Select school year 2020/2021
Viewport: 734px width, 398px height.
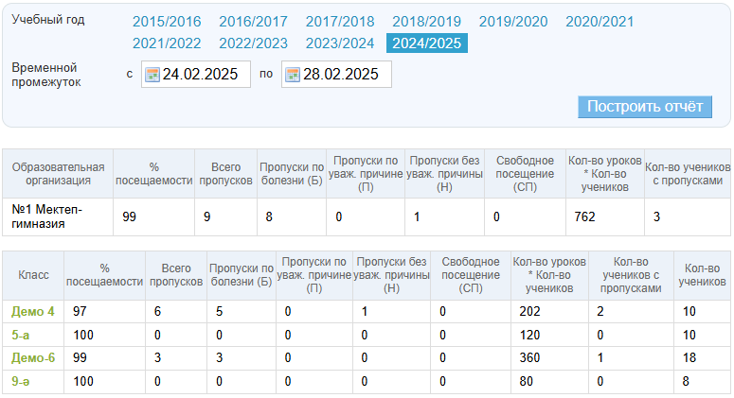pyautogui.click(x=600, y=22)
